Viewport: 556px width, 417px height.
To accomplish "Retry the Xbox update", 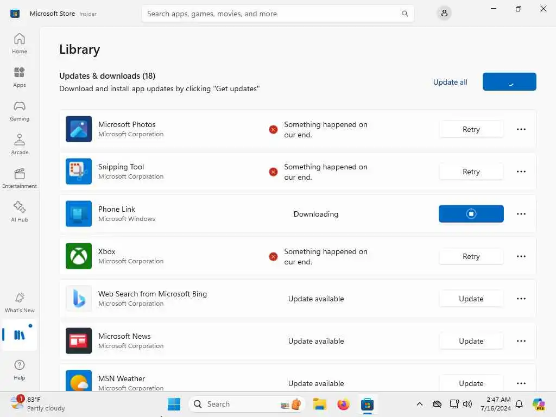I will pos(471,256).
